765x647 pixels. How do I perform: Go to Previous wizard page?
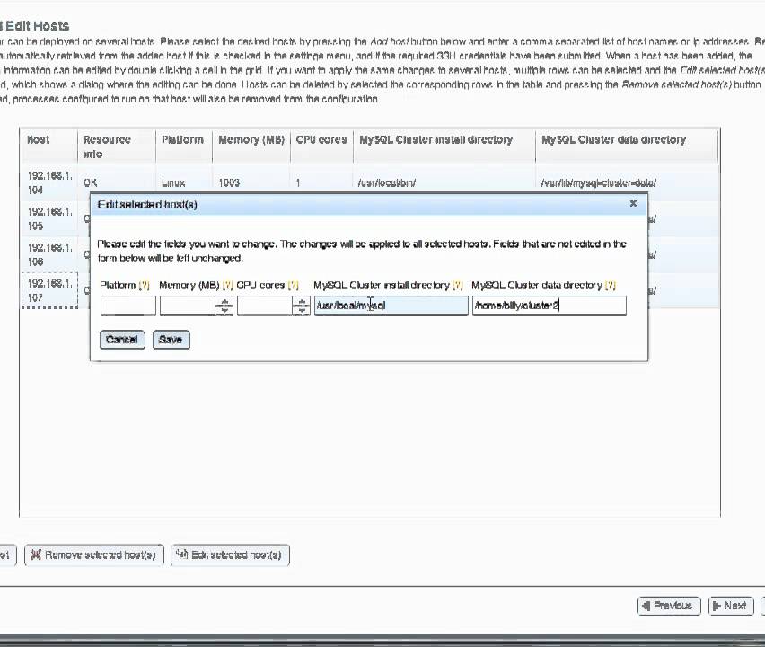(669, 606)
